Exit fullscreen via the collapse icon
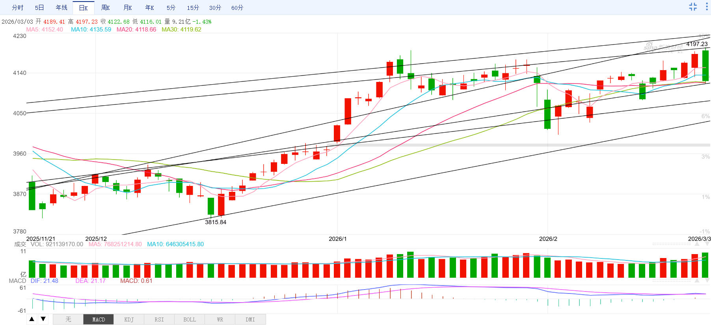 tap(693, 7)
